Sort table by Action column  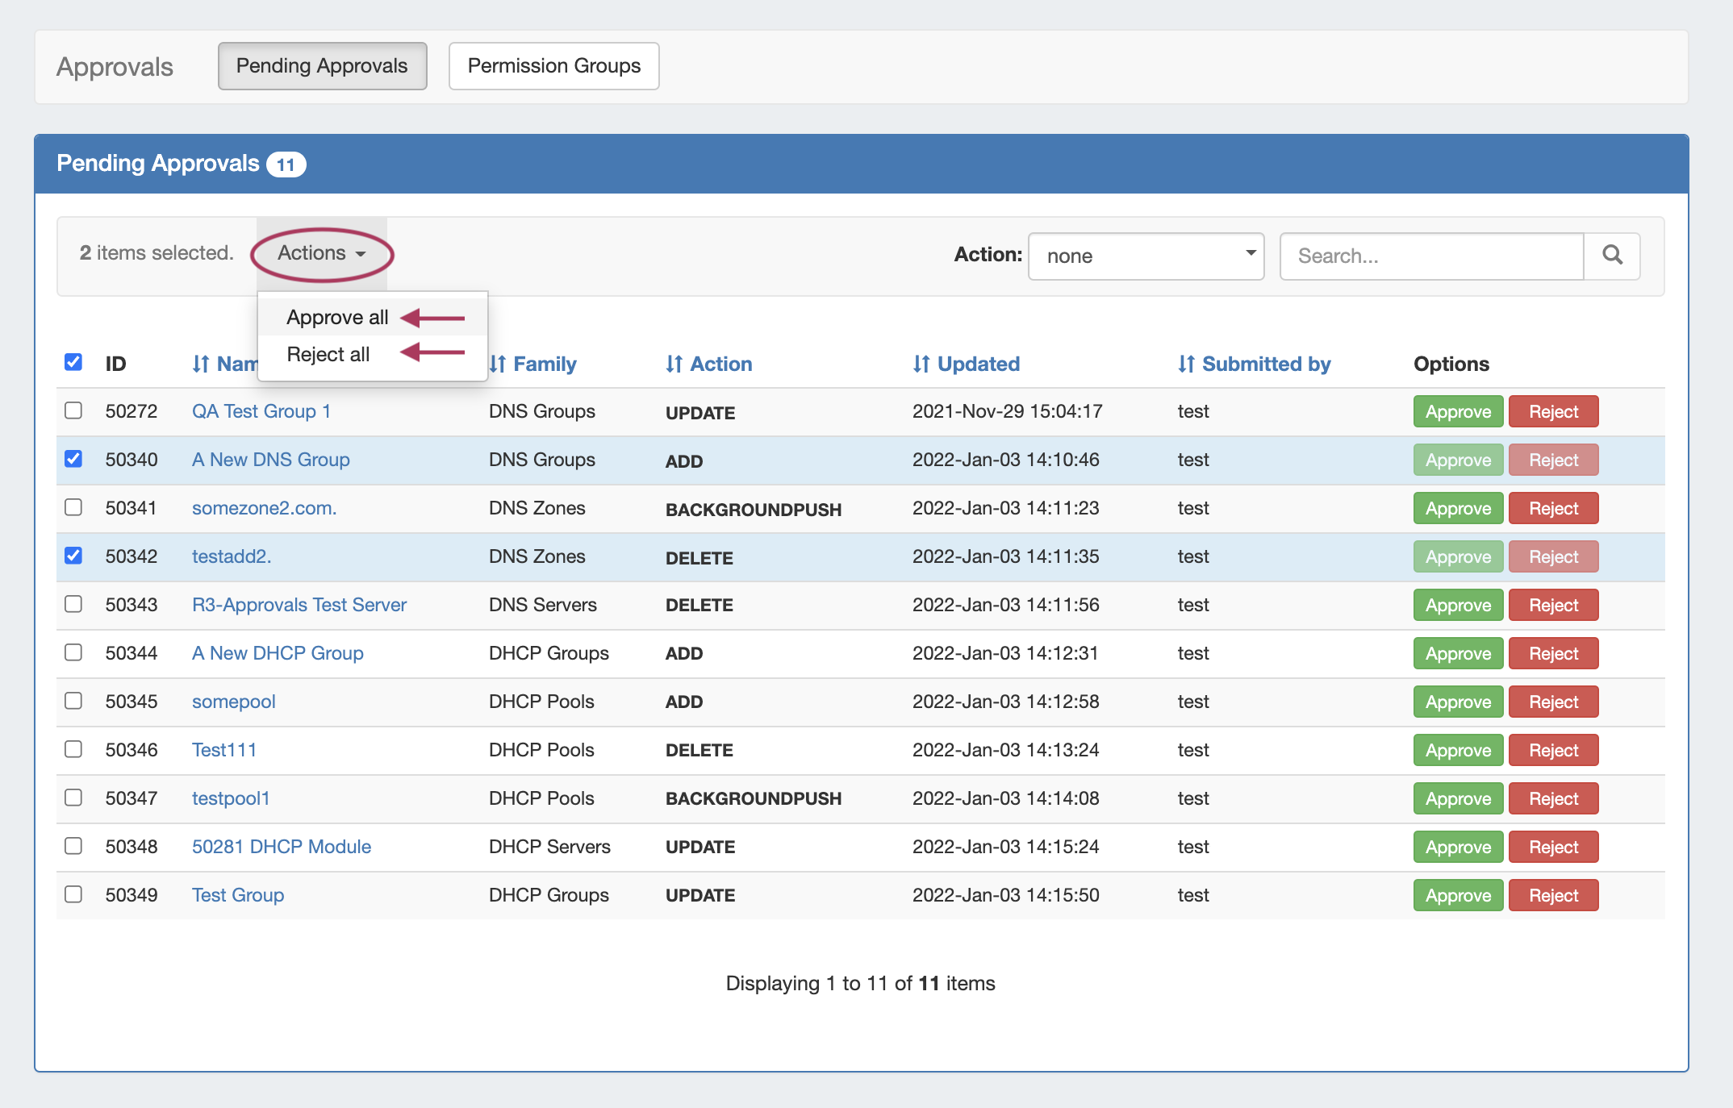point(719,364)
